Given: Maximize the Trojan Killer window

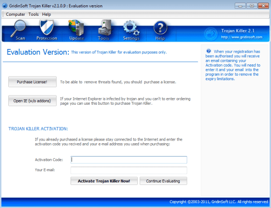Looking at the screenshot, I should point(252,6).
